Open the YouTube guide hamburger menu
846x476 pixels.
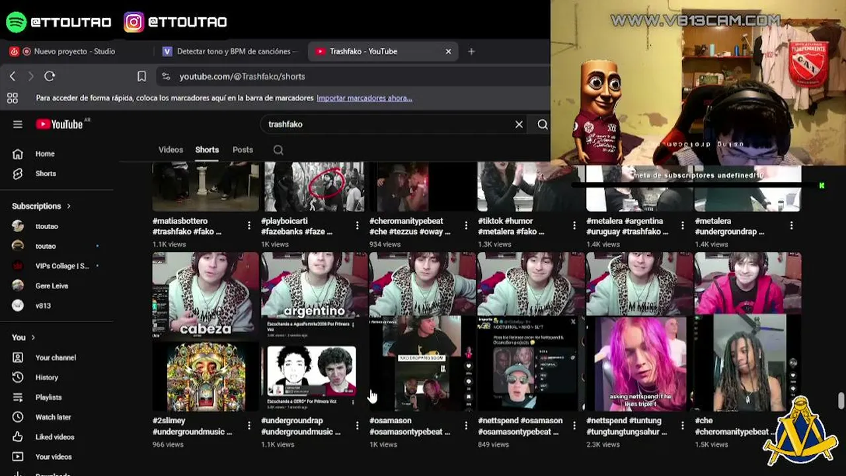[18, 124]
